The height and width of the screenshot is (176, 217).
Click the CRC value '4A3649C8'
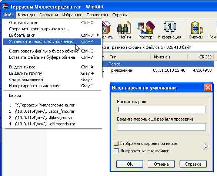(x=202, y=70)
